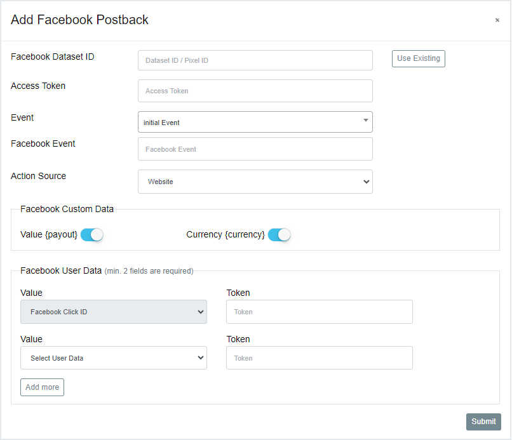512x440 pixels.
Task: Turn off the Currency {currency} switch
Action: click(x=279, y=235)
